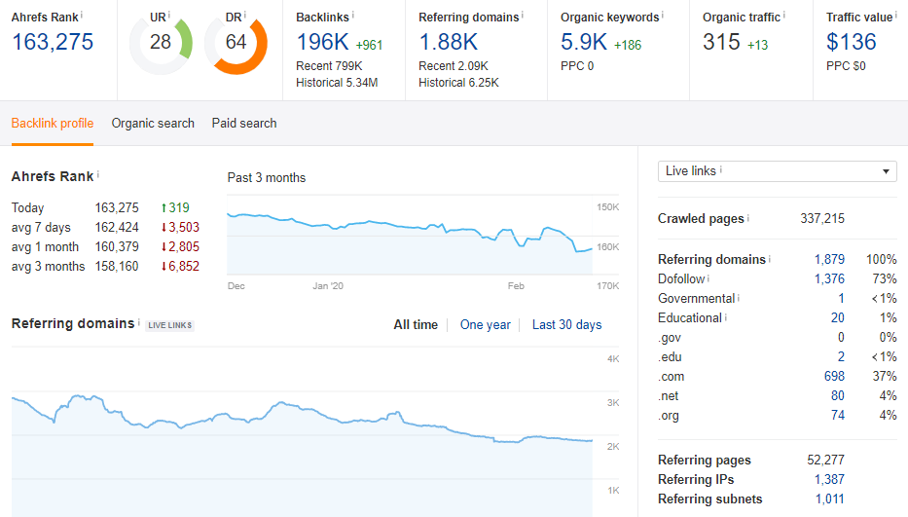Click the 'Historical 5.34M' backlinks text
The image size is (908, 517).
click(337, 83)
